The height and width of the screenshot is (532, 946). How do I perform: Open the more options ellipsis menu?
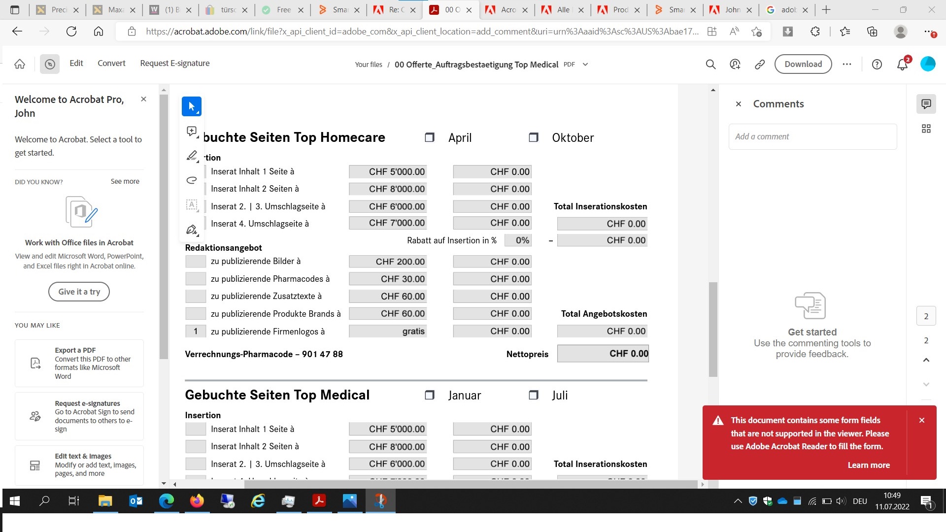846,64
